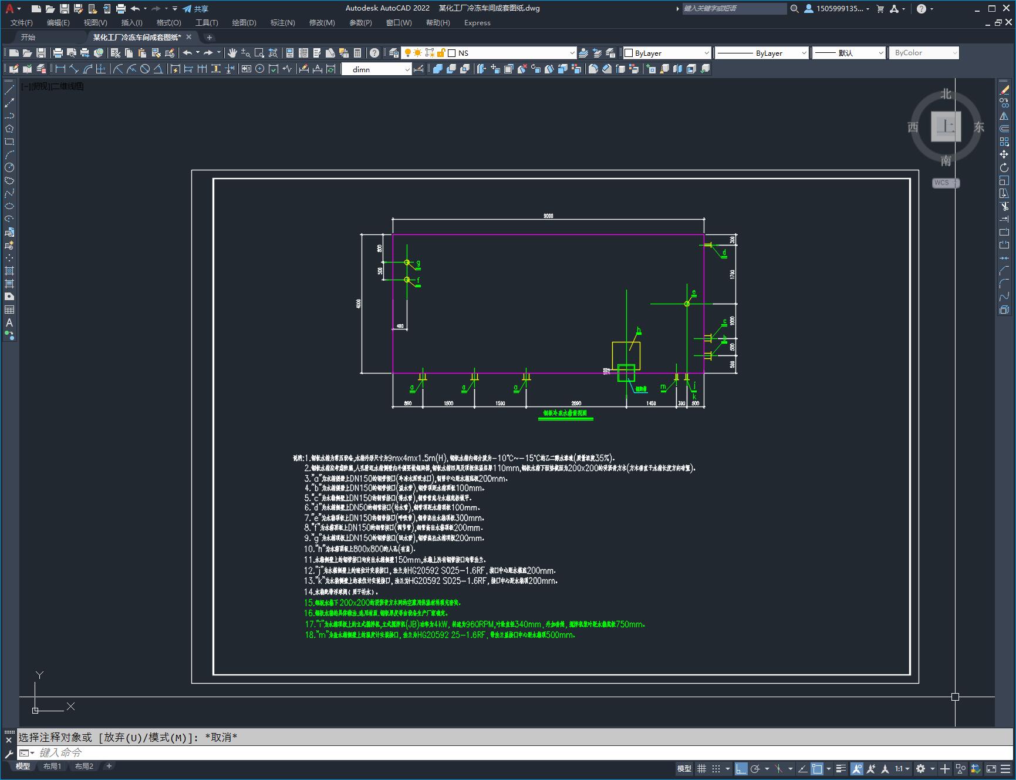Switch to the 布局2 layout tab

pyautogui.click(x=84, y=766)
